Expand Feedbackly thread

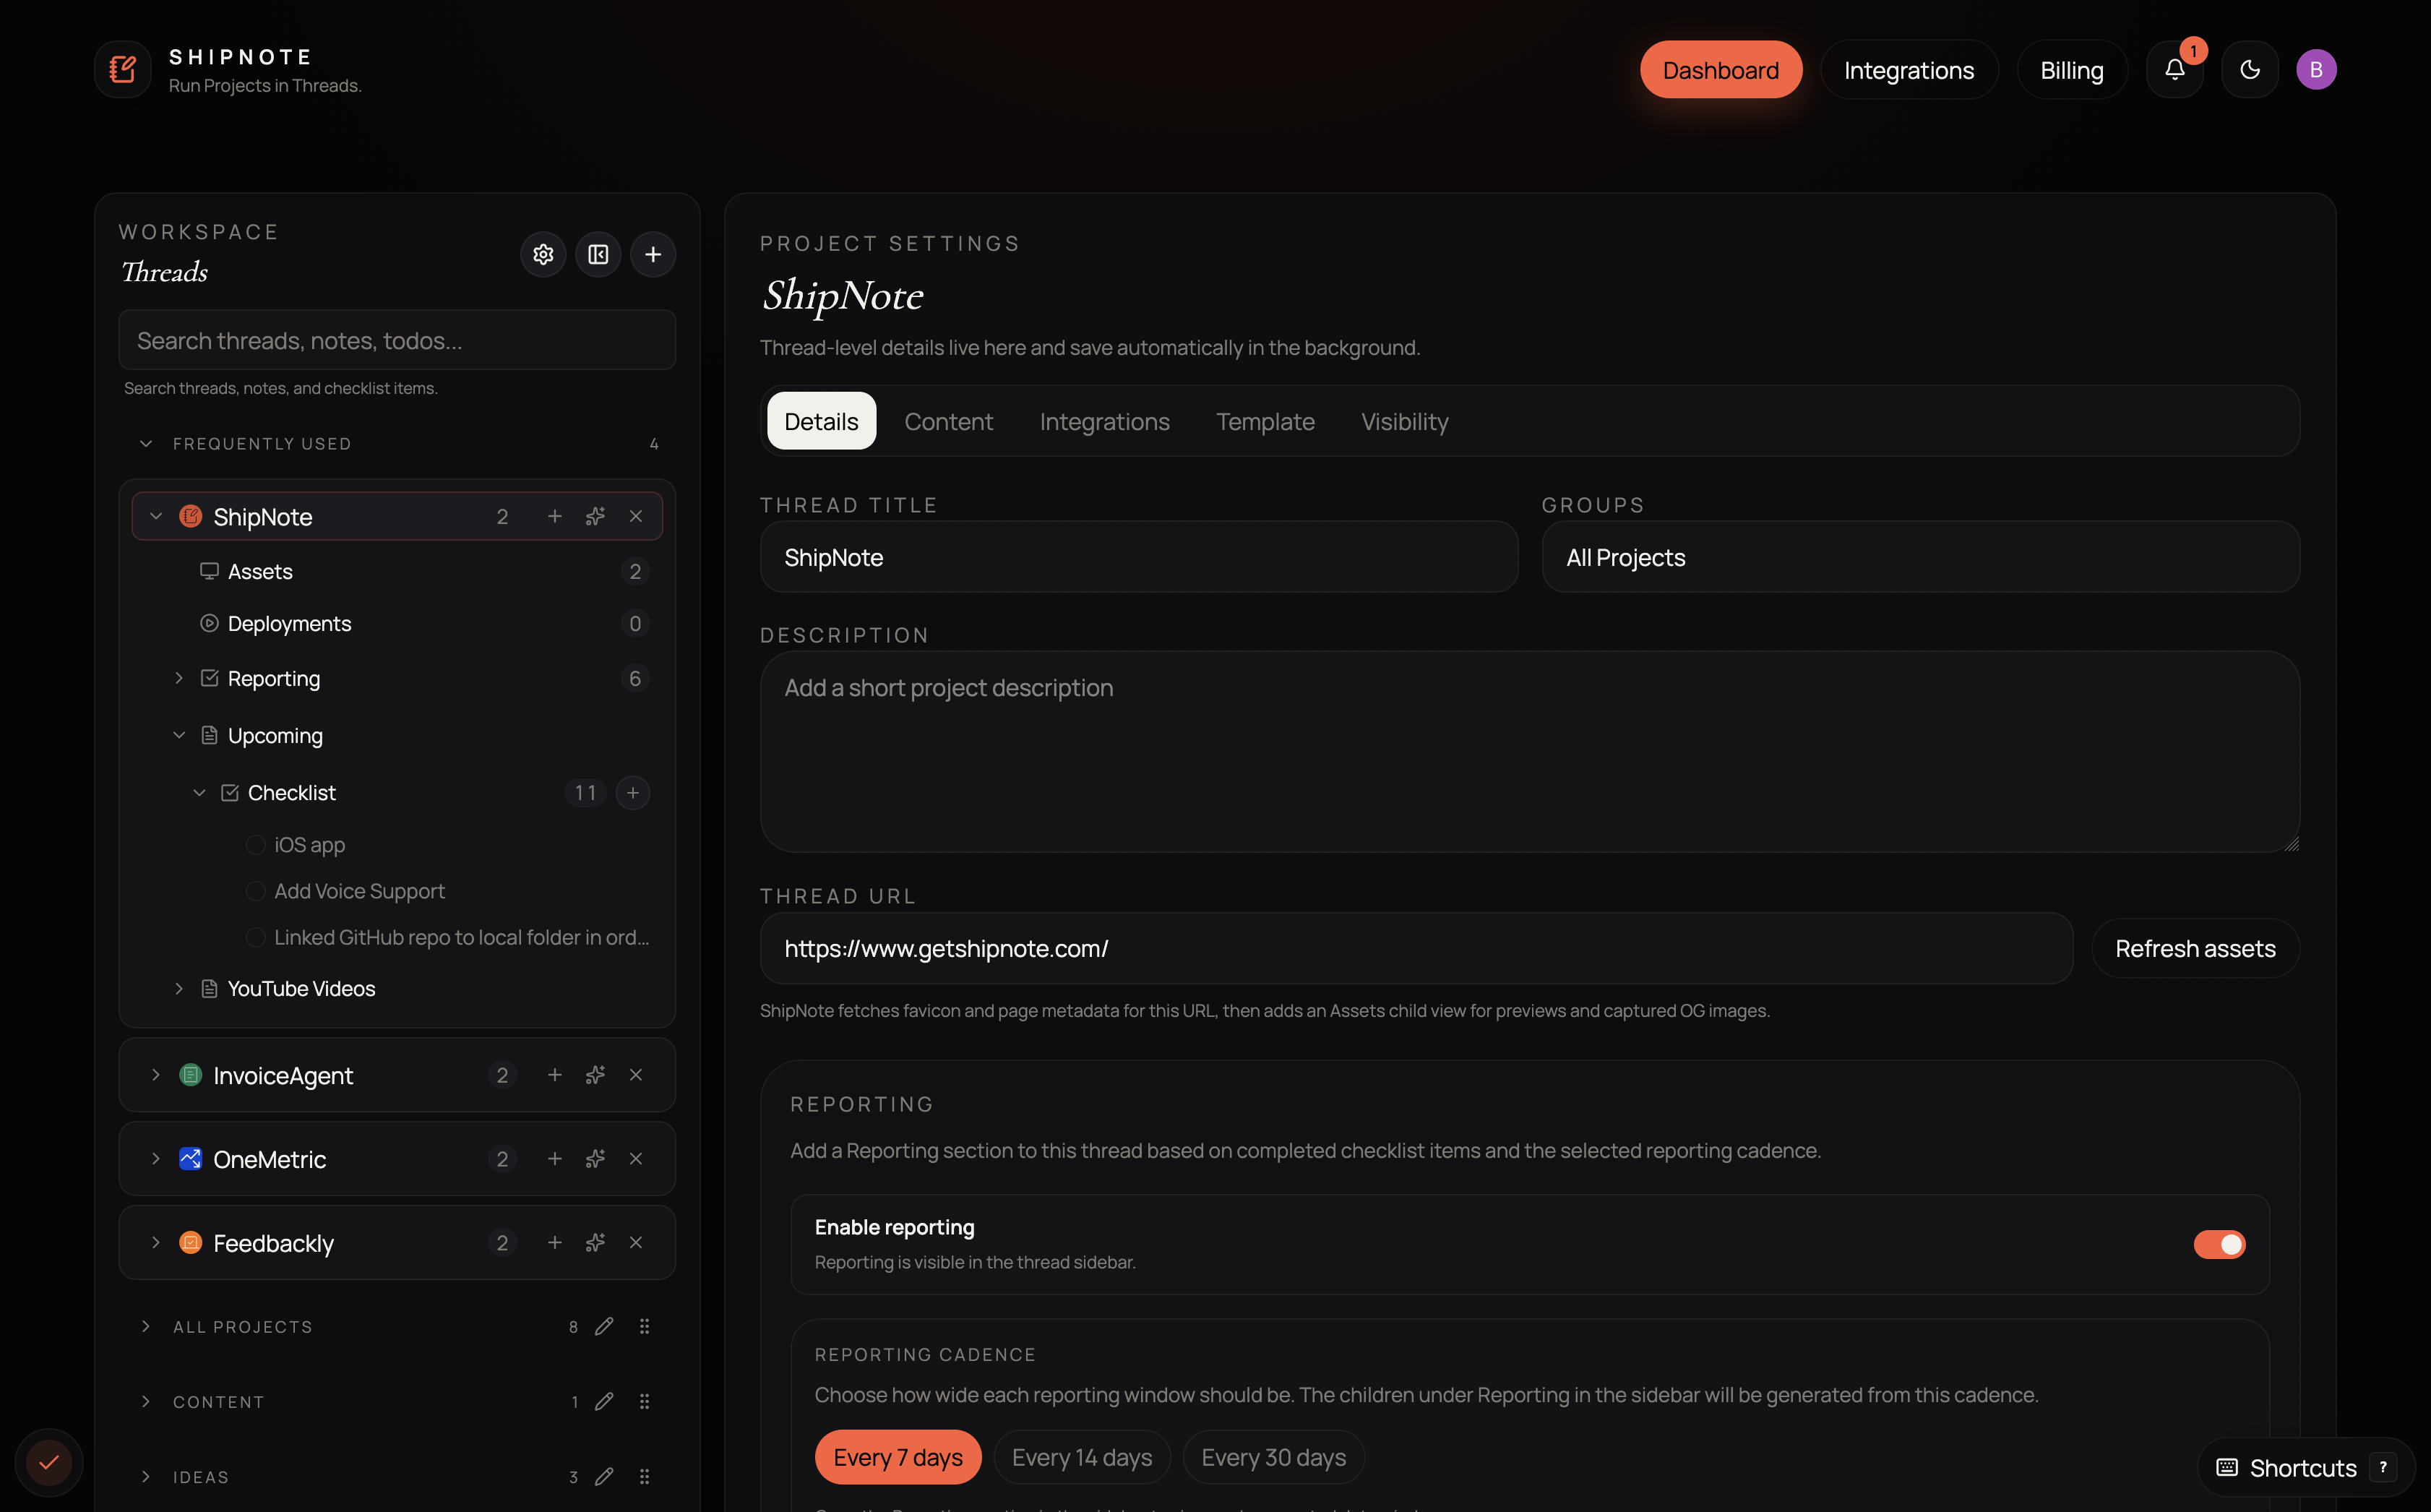coord(156,1243)
